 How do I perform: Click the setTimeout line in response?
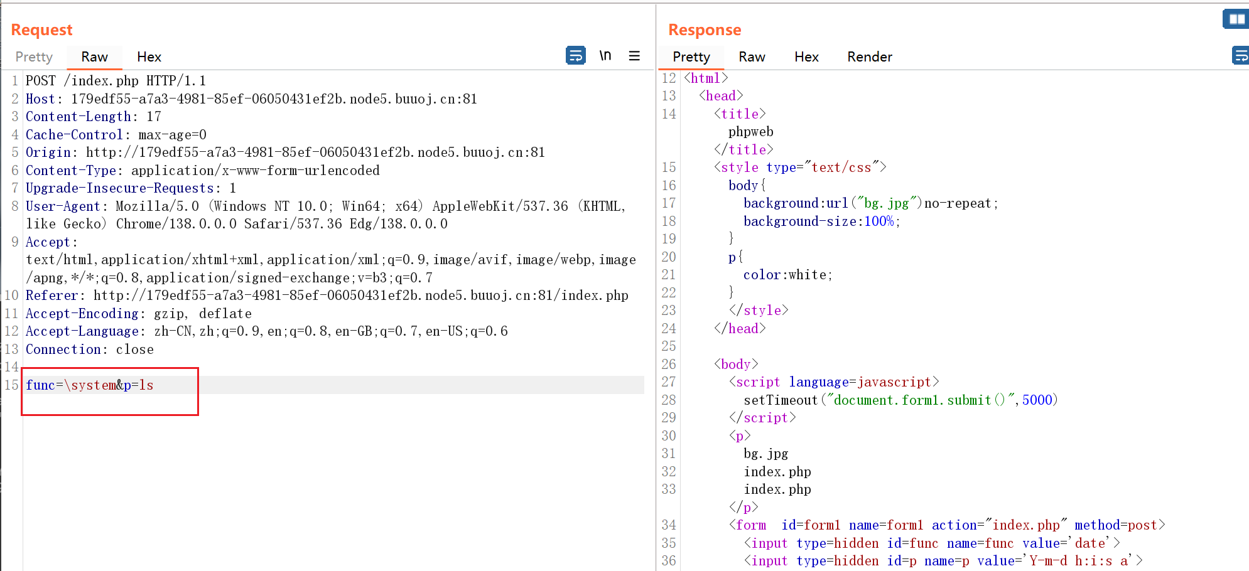tap(900, 400)
